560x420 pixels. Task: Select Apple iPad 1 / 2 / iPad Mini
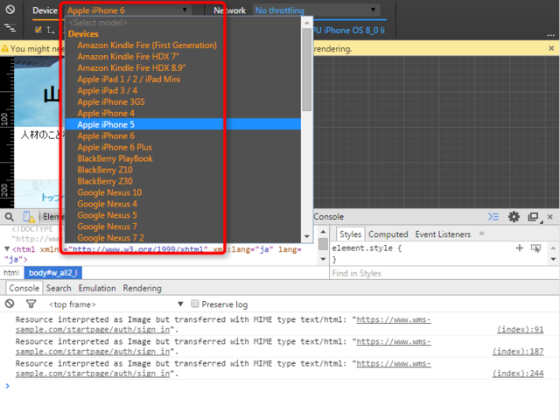tap(183, 80)
